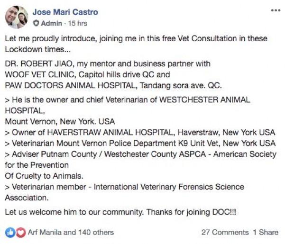Click the Admin shield badge icon

point(36,23)
